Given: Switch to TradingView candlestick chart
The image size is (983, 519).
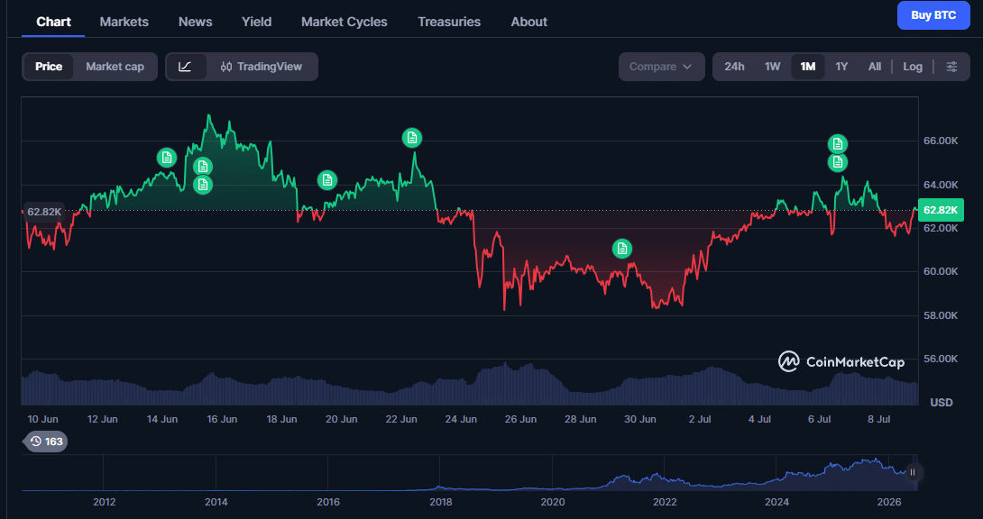Looking at the screenshot, I should 262,67.
